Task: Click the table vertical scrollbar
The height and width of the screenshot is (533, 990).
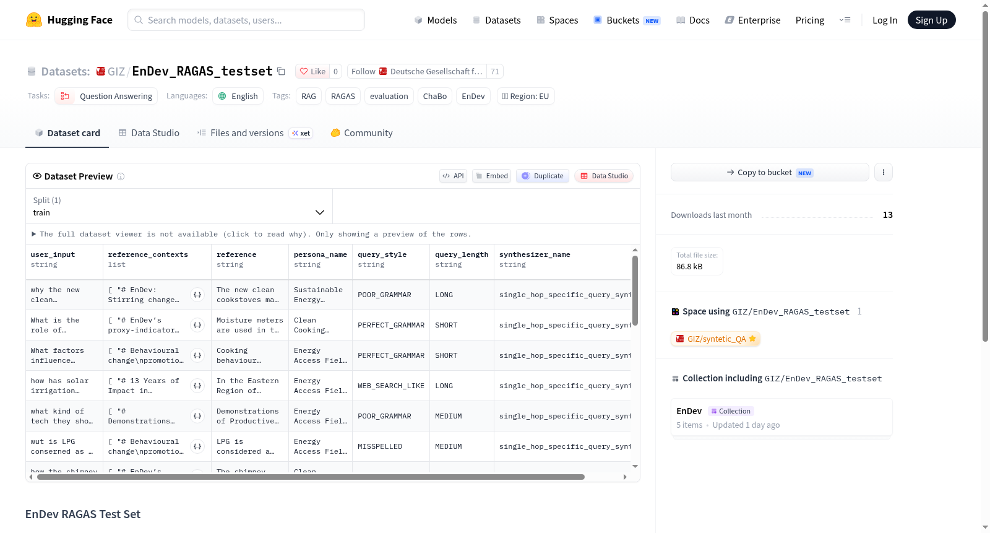Action: pyautogui.click(x=635, y=290)
